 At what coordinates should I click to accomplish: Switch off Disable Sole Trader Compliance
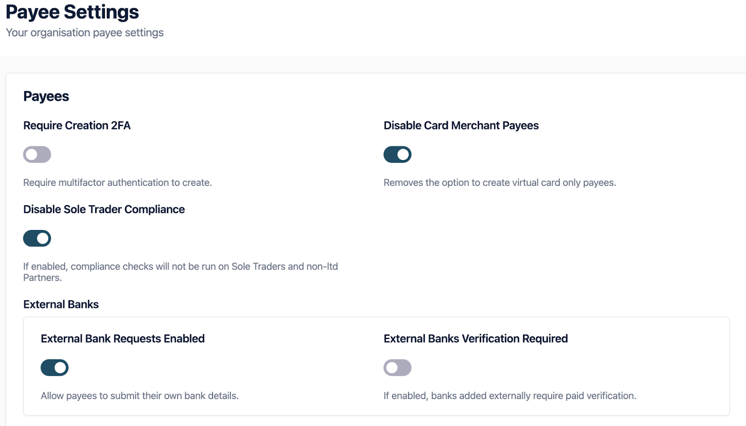(37, 238)
